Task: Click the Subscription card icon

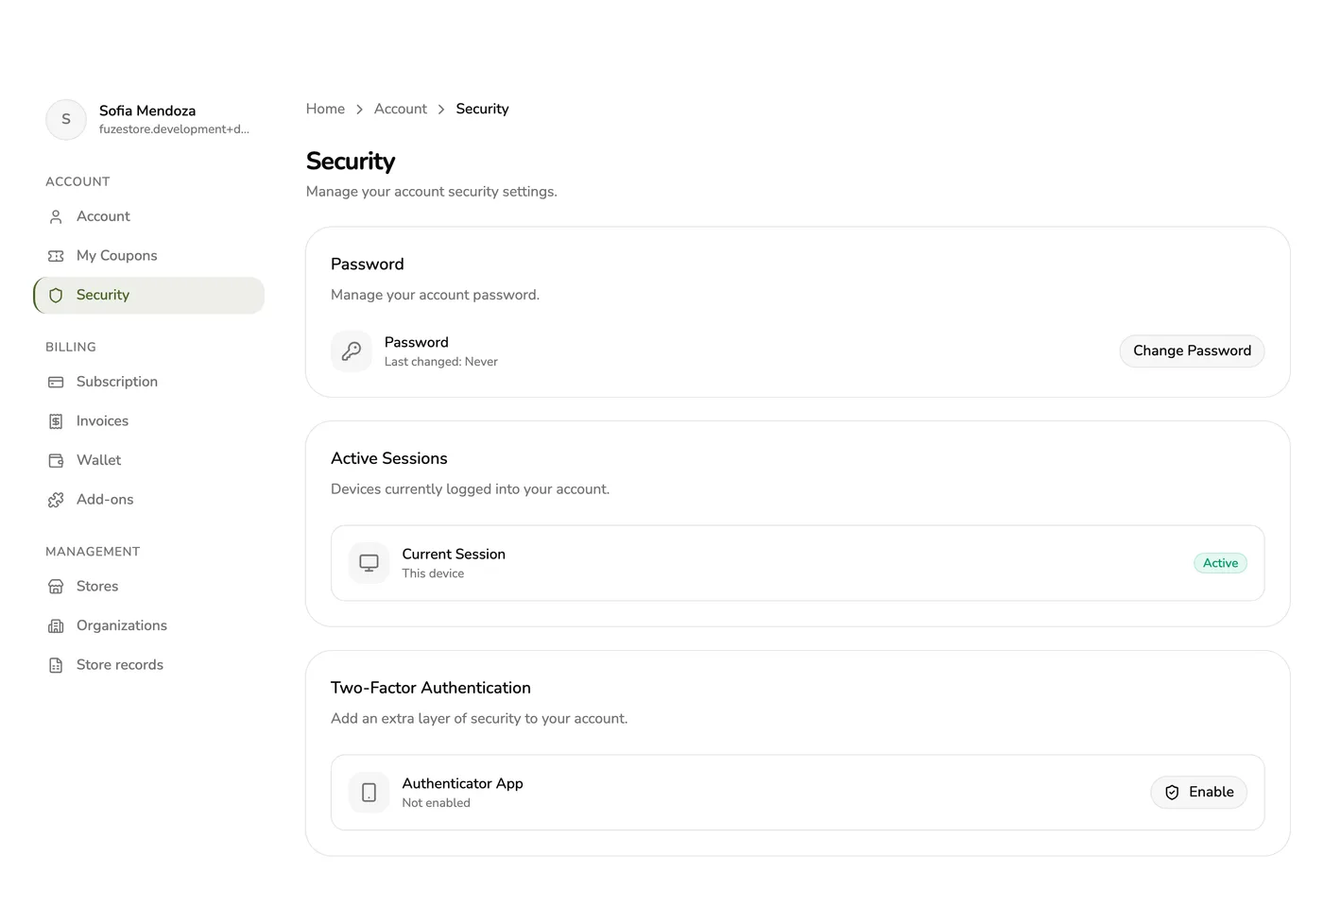Action: (56, 382)
